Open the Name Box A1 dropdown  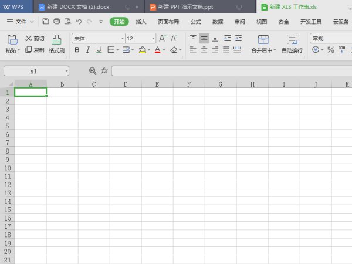click(66, 71)
